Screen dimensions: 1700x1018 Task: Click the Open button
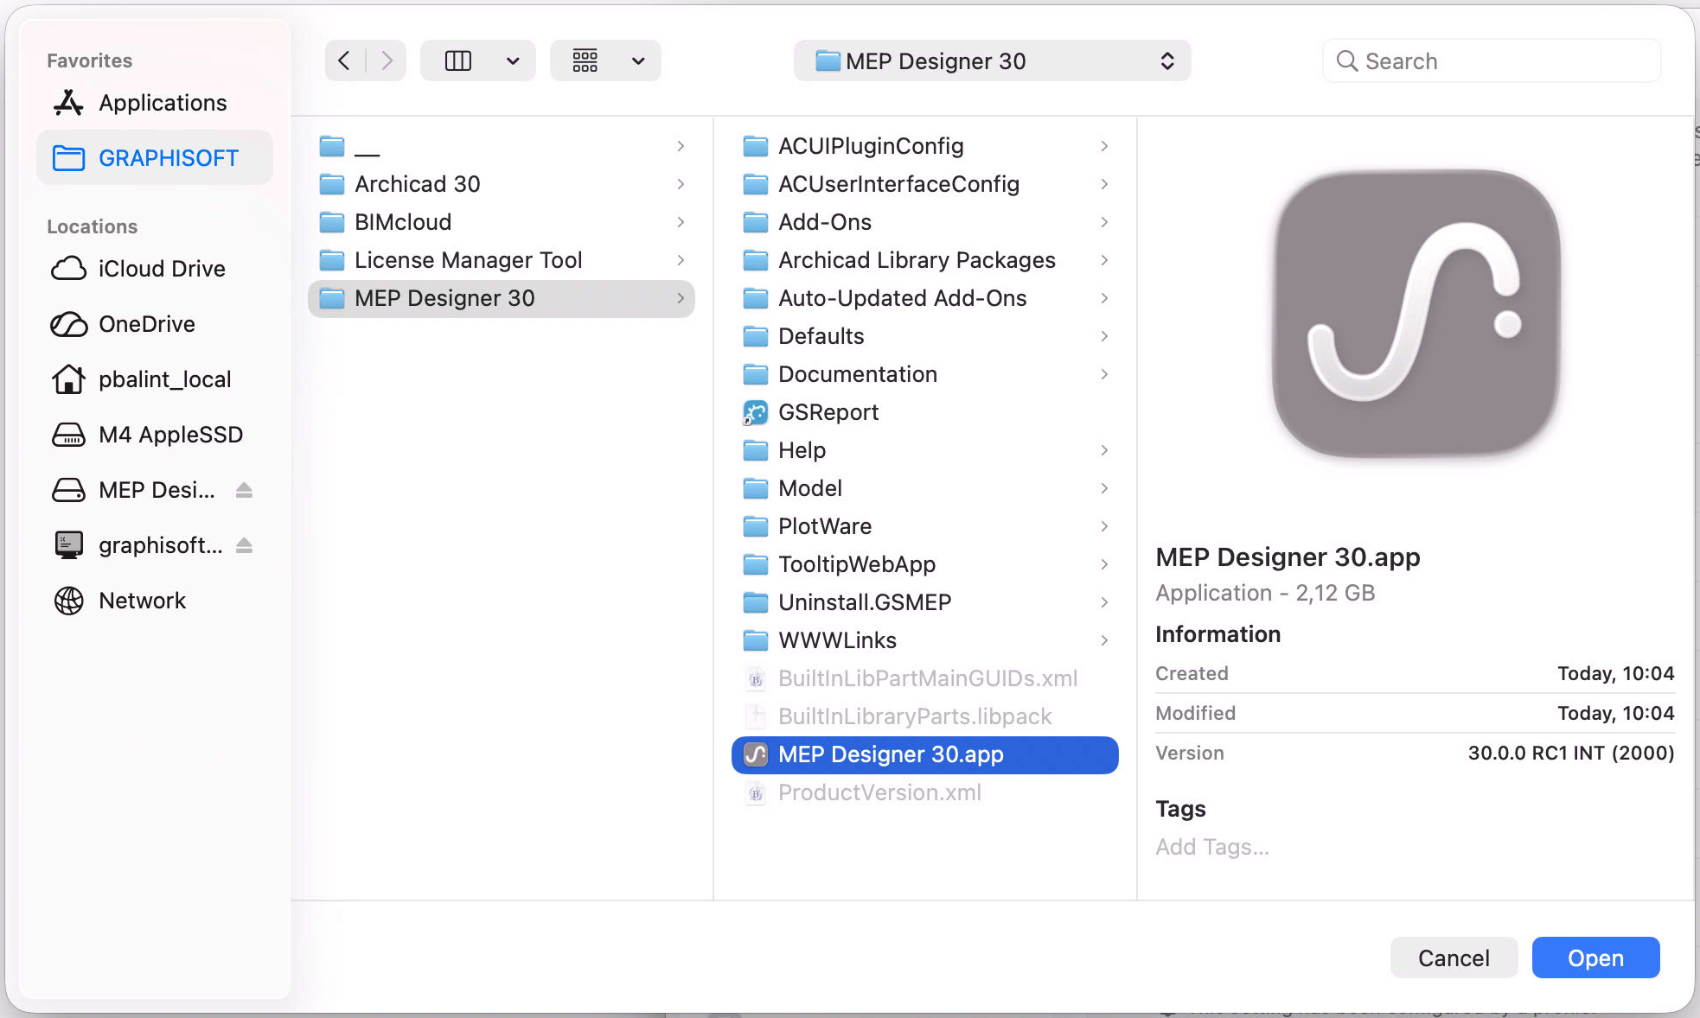click(x=1595, y=958)
